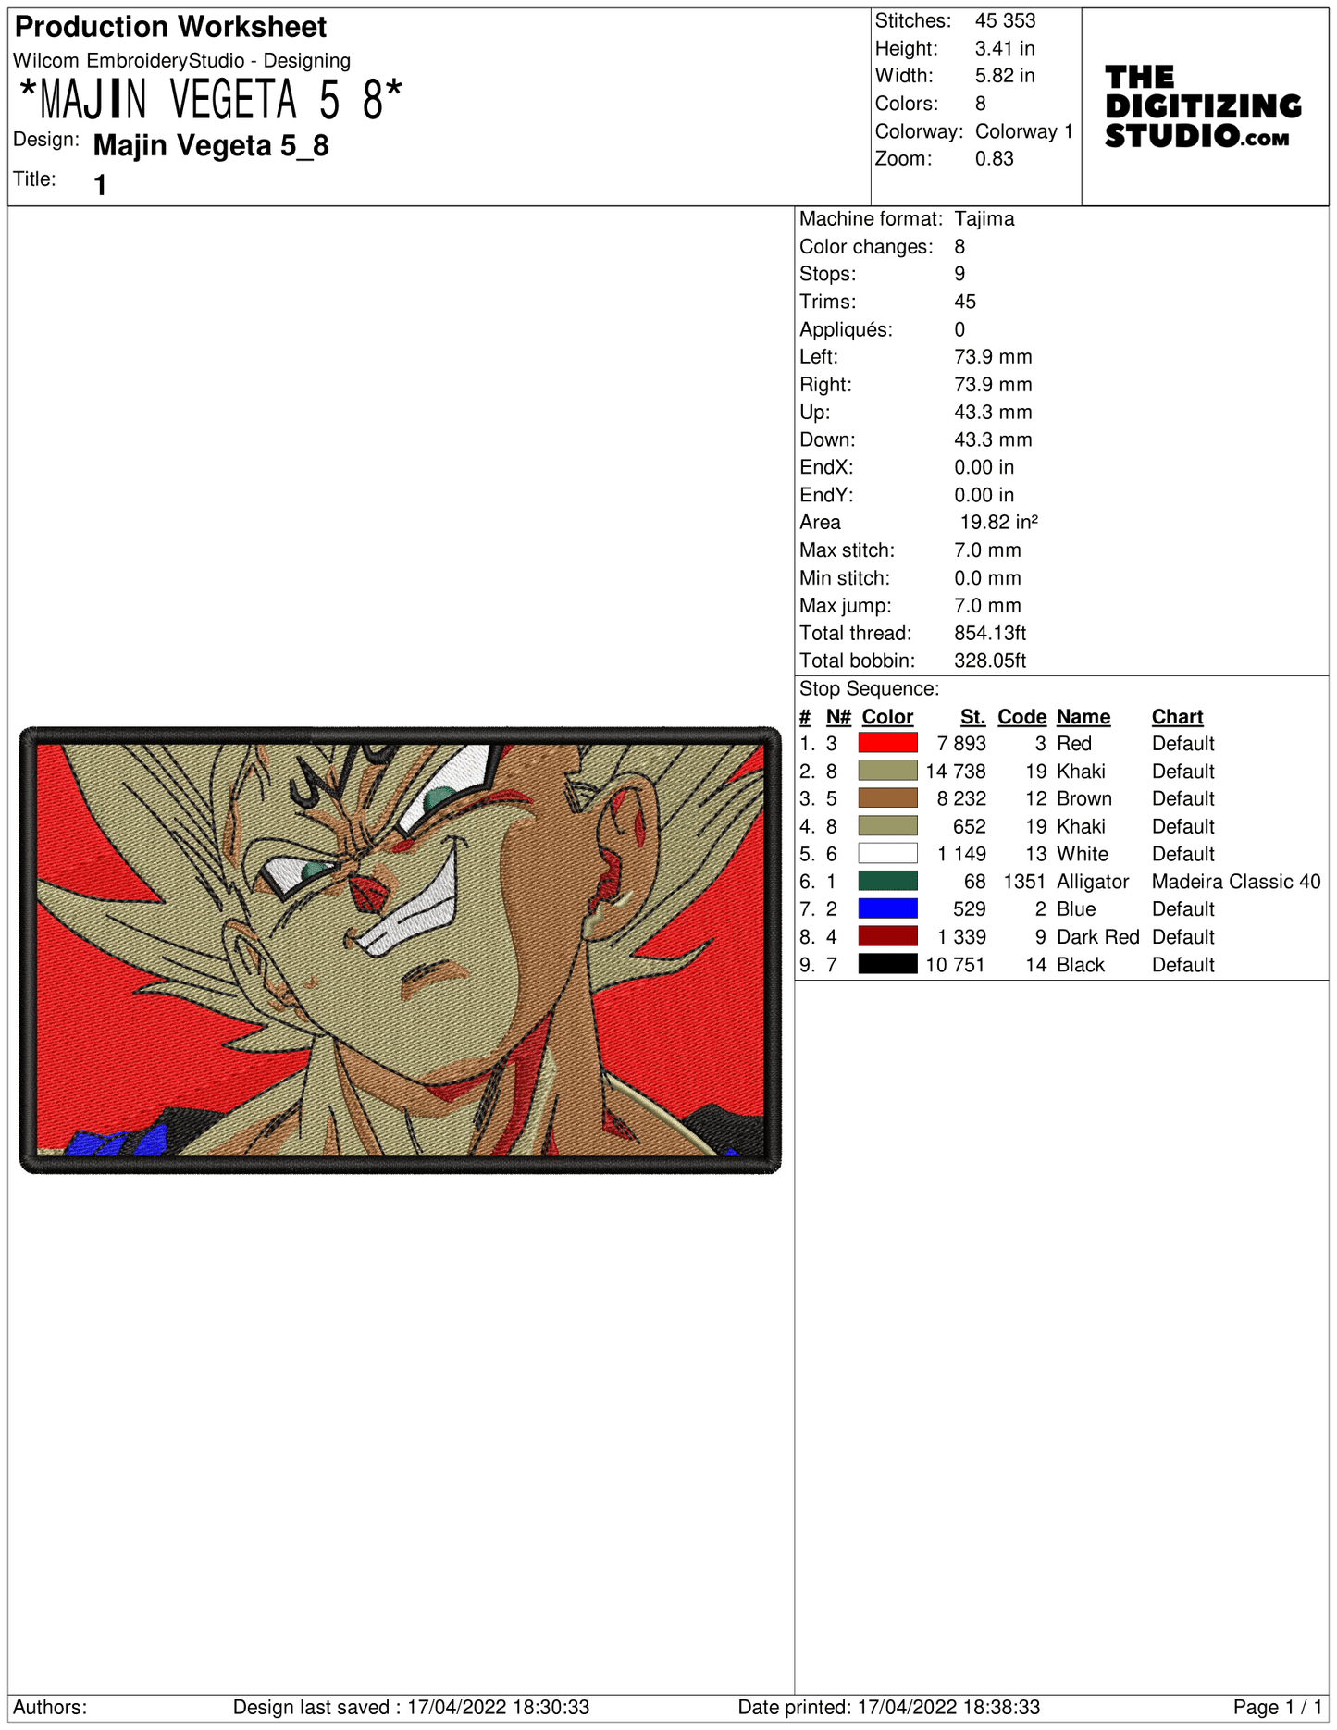
Task: Click the Colorway value 'Colorway 1'
Action: (x=1024, y=131)
